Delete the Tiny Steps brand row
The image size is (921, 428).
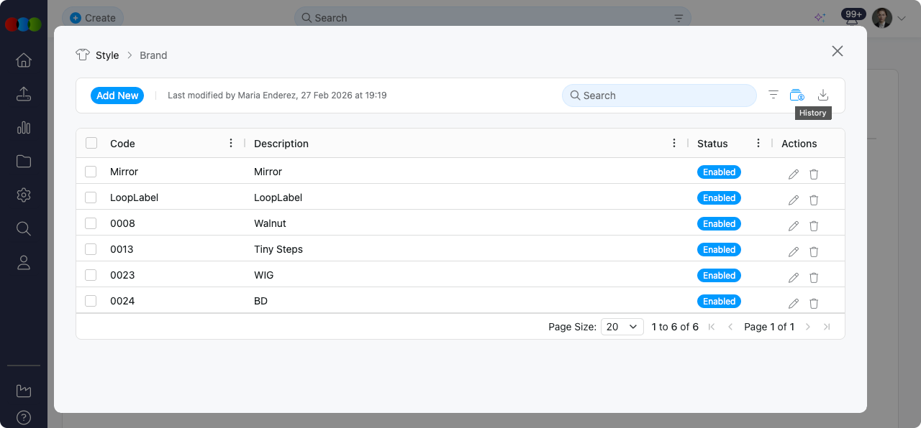(814, 251)
